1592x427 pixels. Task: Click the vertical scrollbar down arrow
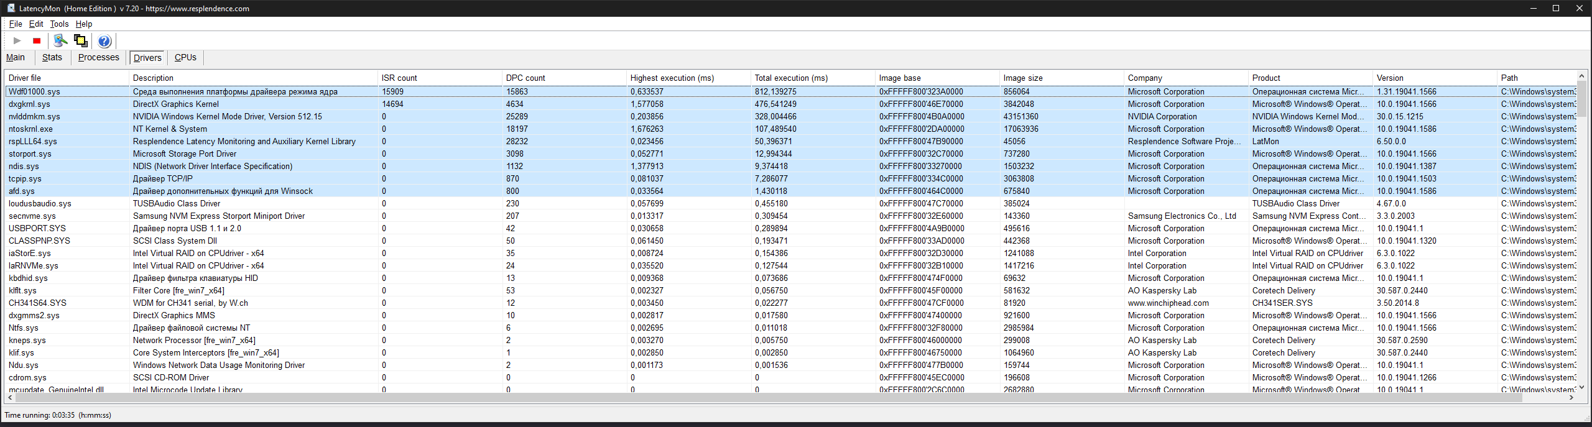(1581, 387)
